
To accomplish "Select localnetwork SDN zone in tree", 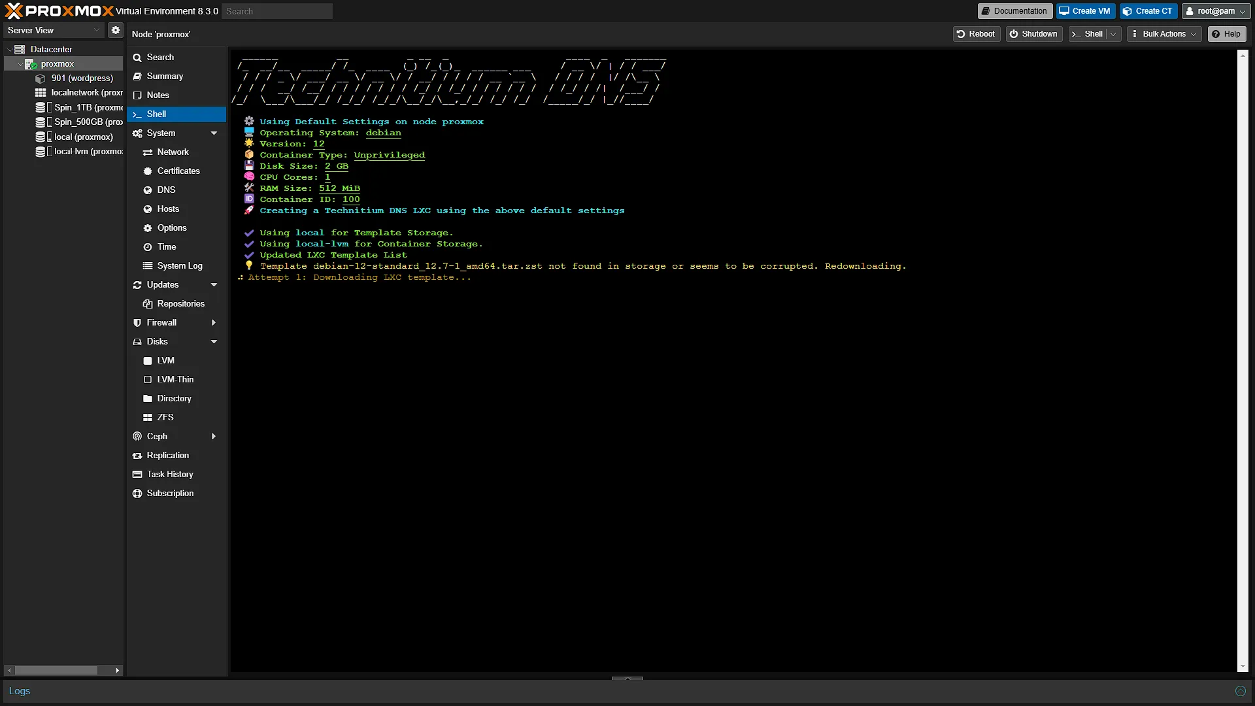I will point(79,93).
